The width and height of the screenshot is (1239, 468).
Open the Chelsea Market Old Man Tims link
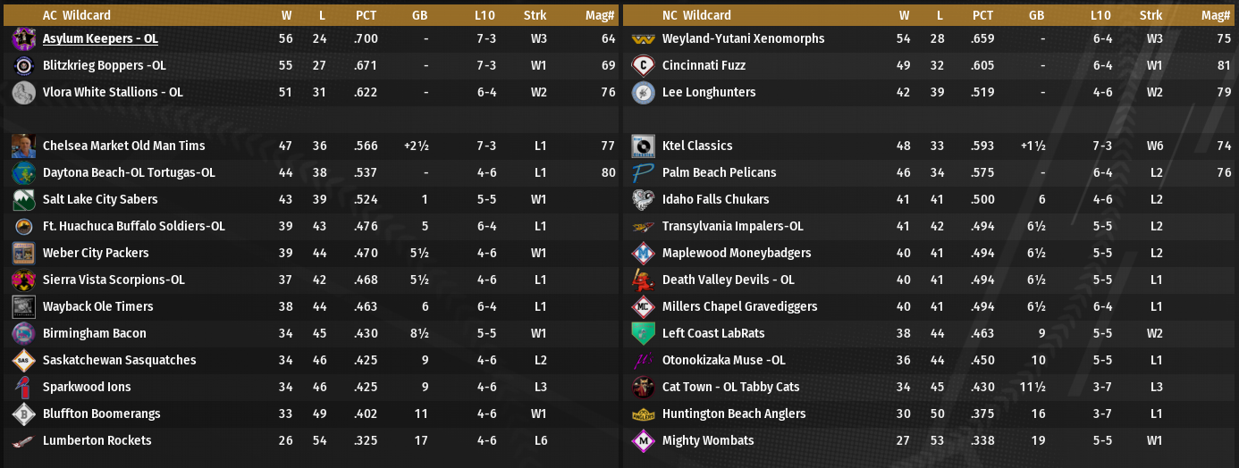[x=123, y=146]
